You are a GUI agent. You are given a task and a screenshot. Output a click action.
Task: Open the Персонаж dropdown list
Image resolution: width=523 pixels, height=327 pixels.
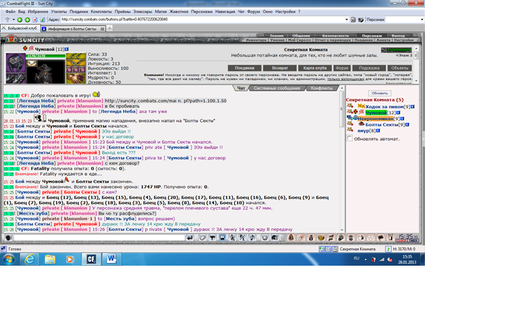pos(422,20)
